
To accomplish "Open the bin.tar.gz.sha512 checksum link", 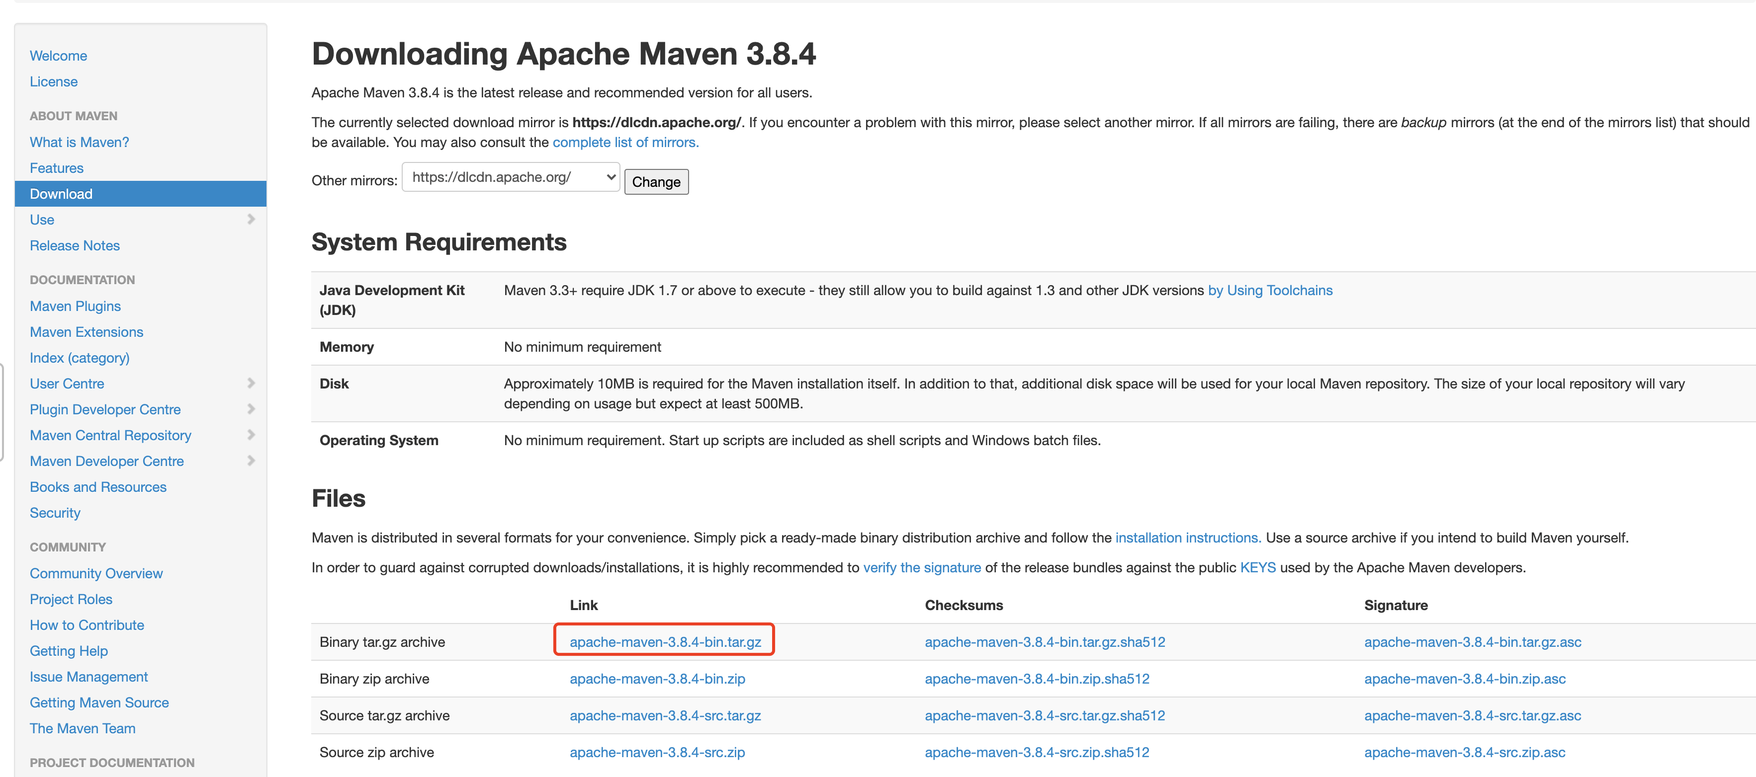I will pos(1045,642).
